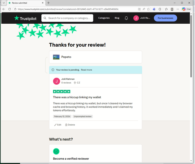Add page to favorites star icon
The width and height of the screenshot is (195, 164).
tap(148, 9)
